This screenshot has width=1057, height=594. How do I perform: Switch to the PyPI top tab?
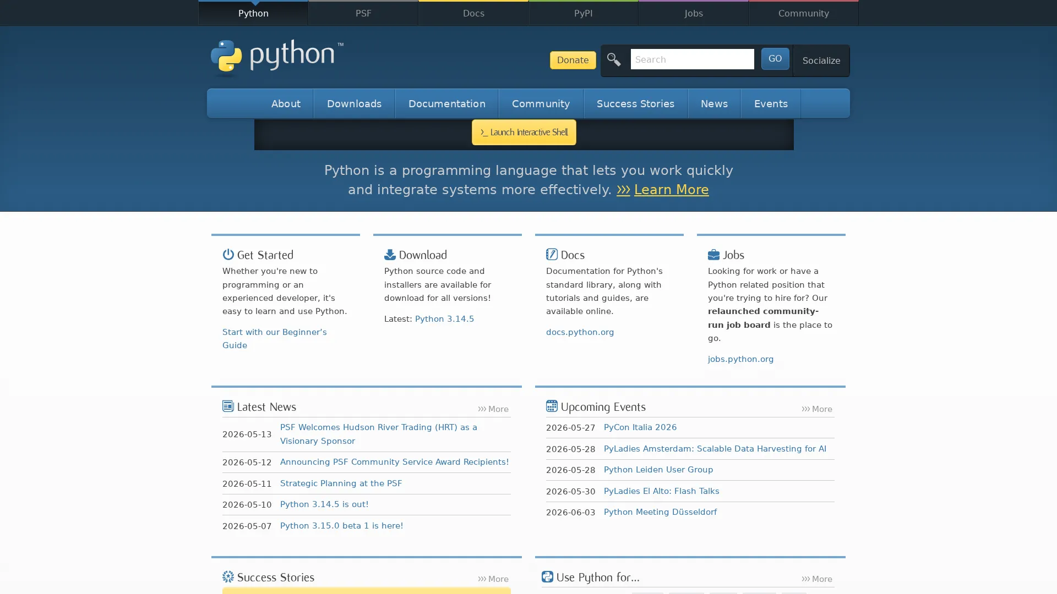tap(584, 13)
